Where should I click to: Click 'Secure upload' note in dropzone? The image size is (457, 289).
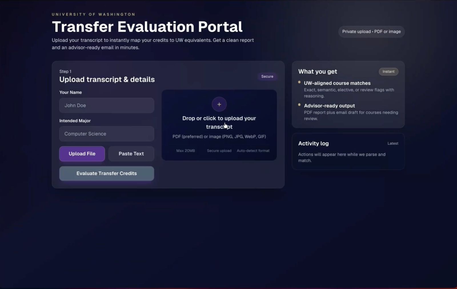click(219, 151)
